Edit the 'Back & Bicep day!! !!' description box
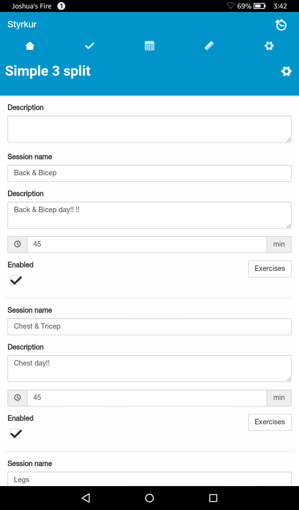The width and height of the screenshot is (299, 510). (149, 215)
